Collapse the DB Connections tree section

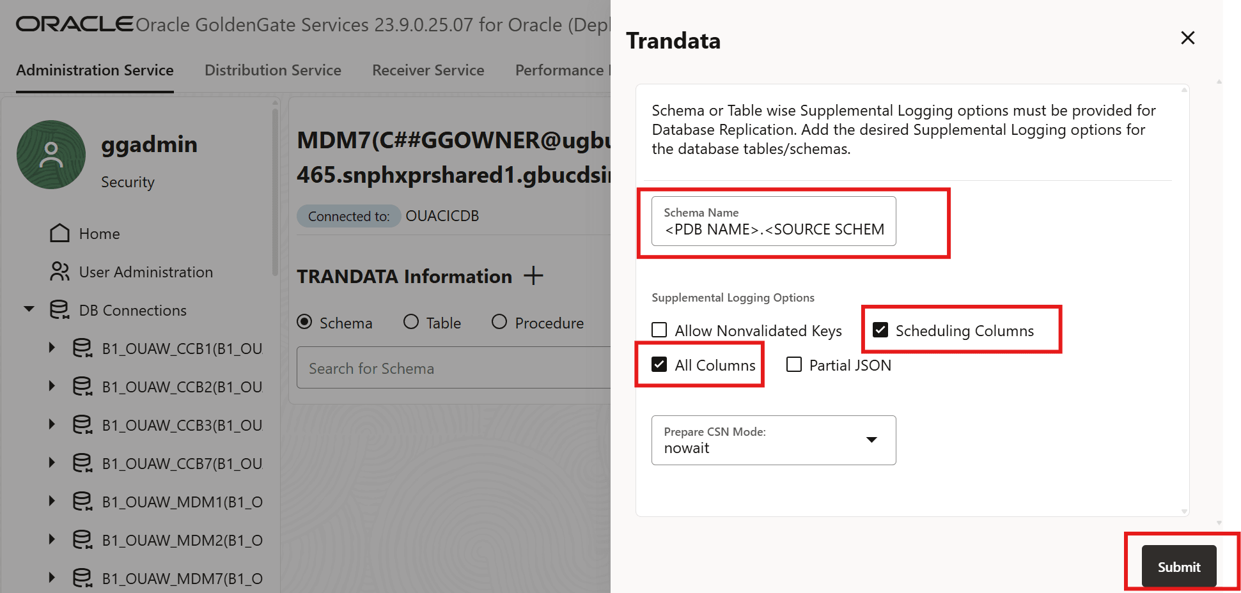[x=29, y=309]
